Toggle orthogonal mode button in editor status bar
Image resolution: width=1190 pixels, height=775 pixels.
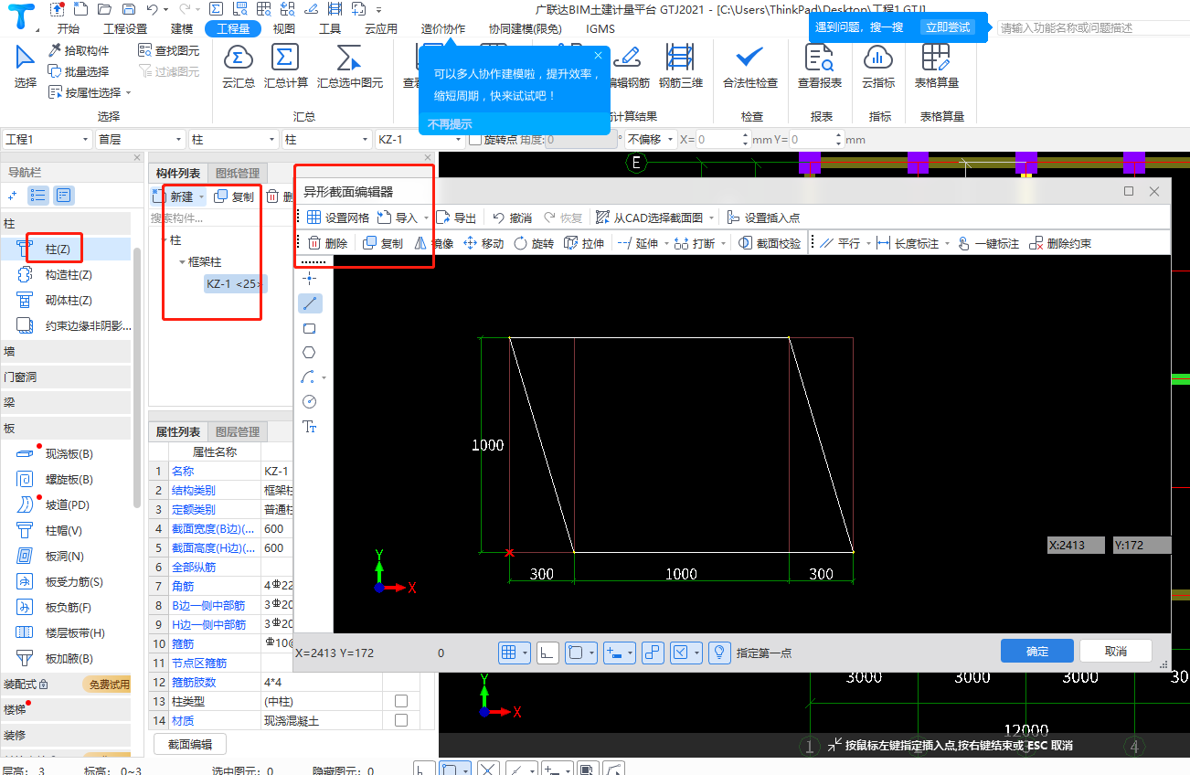(547, 653)
